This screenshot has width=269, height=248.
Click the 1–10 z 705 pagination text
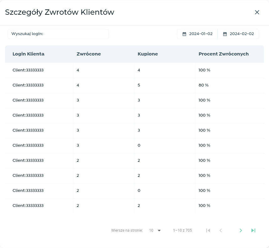pyautogui.click(x=182, y=230)
